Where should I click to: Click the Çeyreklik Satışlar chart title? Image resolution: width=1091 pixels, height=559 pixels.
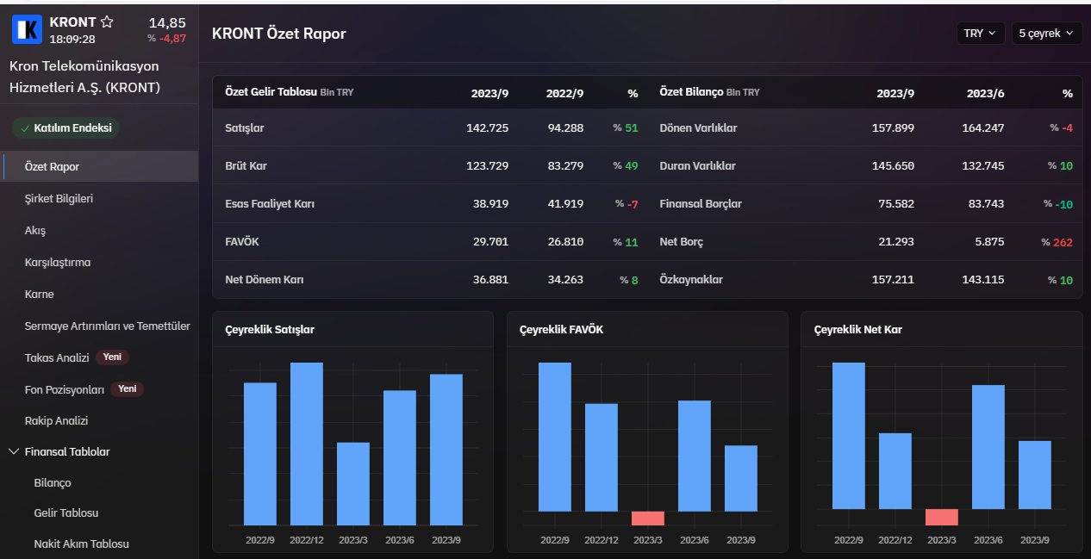pyautogui.click(x=270, y=329)
